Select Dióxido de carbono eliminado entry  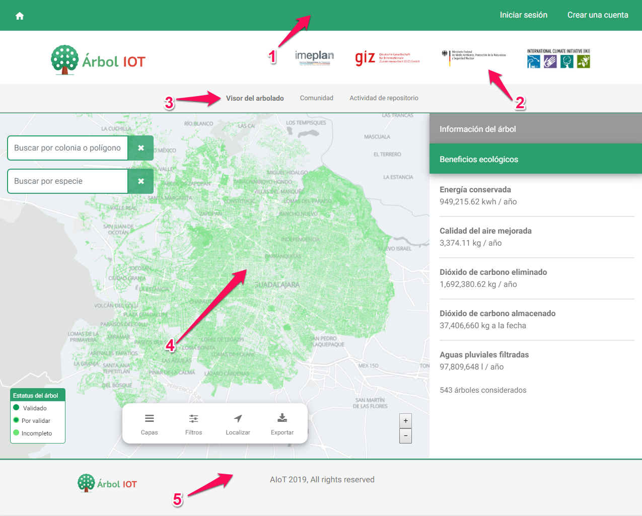(x=537, y=278)
